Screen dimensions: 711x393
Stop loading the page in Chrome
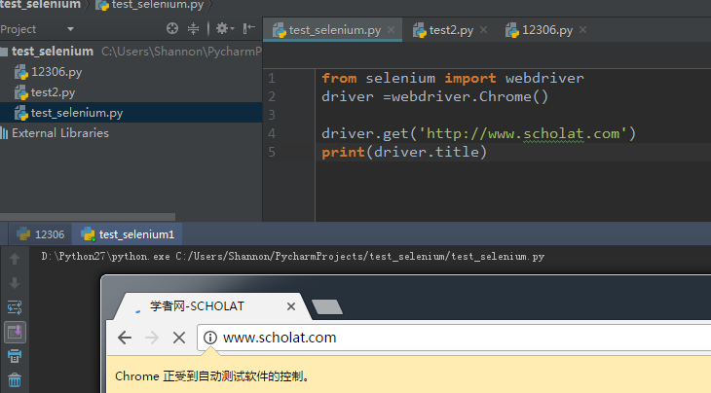(x=178, y=338)
